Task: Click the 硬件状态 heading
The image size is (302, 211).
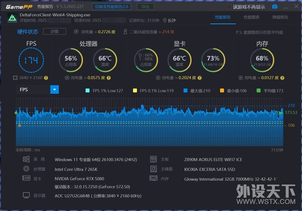Action: (x=28, y=31)
